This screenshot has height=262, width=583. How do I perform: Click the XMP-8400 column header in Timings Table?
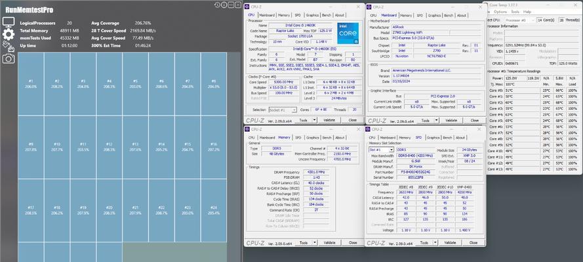click(464, 187)
